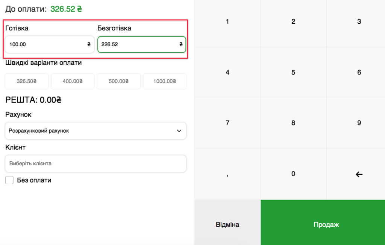Tap keypad number 9
The image size is (385, 245).
359,123
